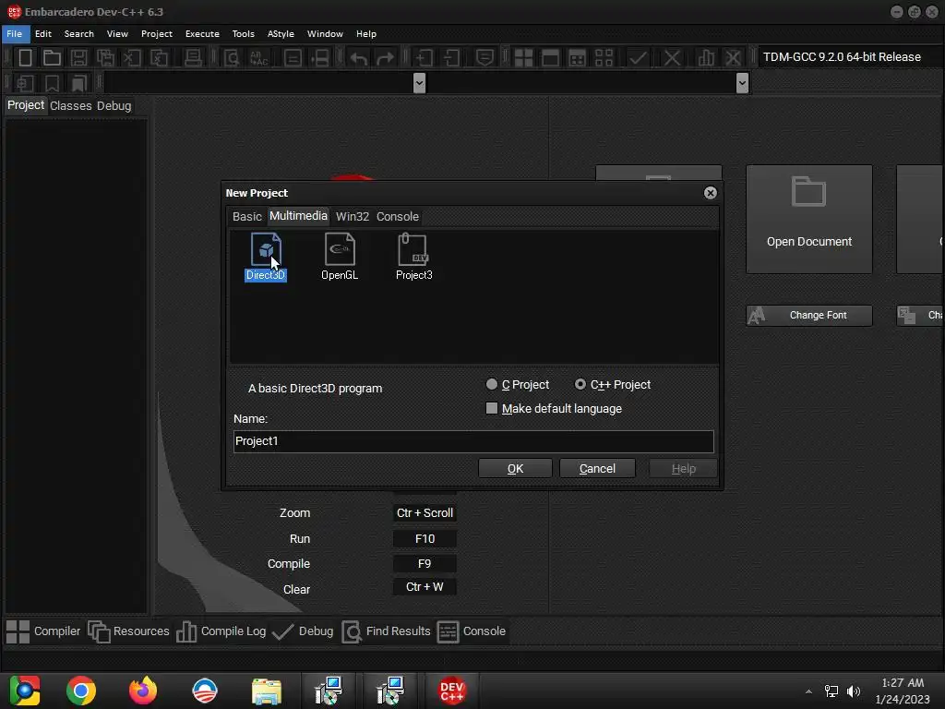945x709 pixels.
Task: Open the Resources bottom panel tab
Action: click(x=129, y=631)
